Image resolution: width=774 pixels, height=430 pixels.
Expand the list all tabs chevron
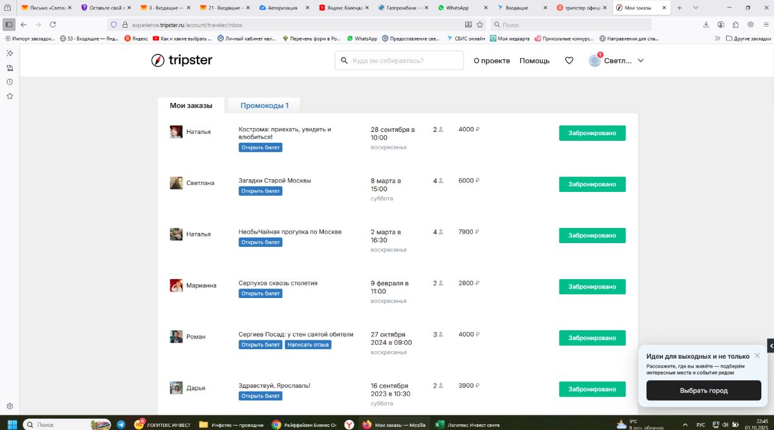[x=696, y=8]
